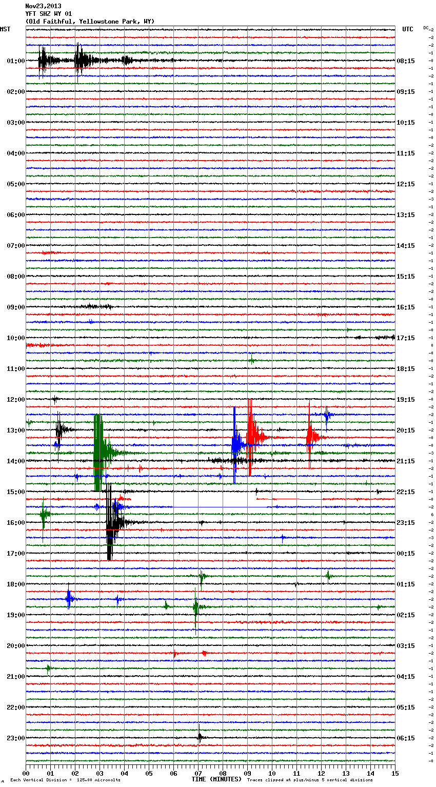Viewport: 436px width, 787px height.
Task: Click the Old Faithful, Yellowstone Park location title
Action: pyautogui.click(x=90, y=22)
